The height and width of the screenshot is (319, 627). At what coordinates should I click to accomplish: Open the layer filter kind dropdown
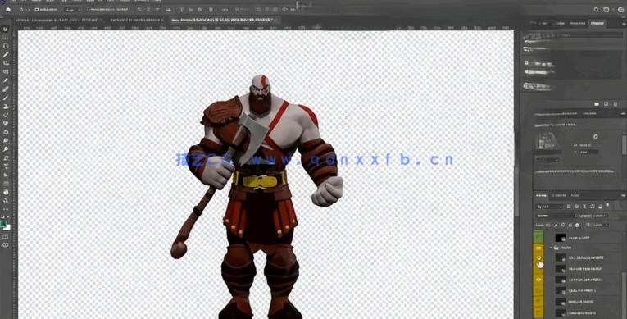point(549,207)
